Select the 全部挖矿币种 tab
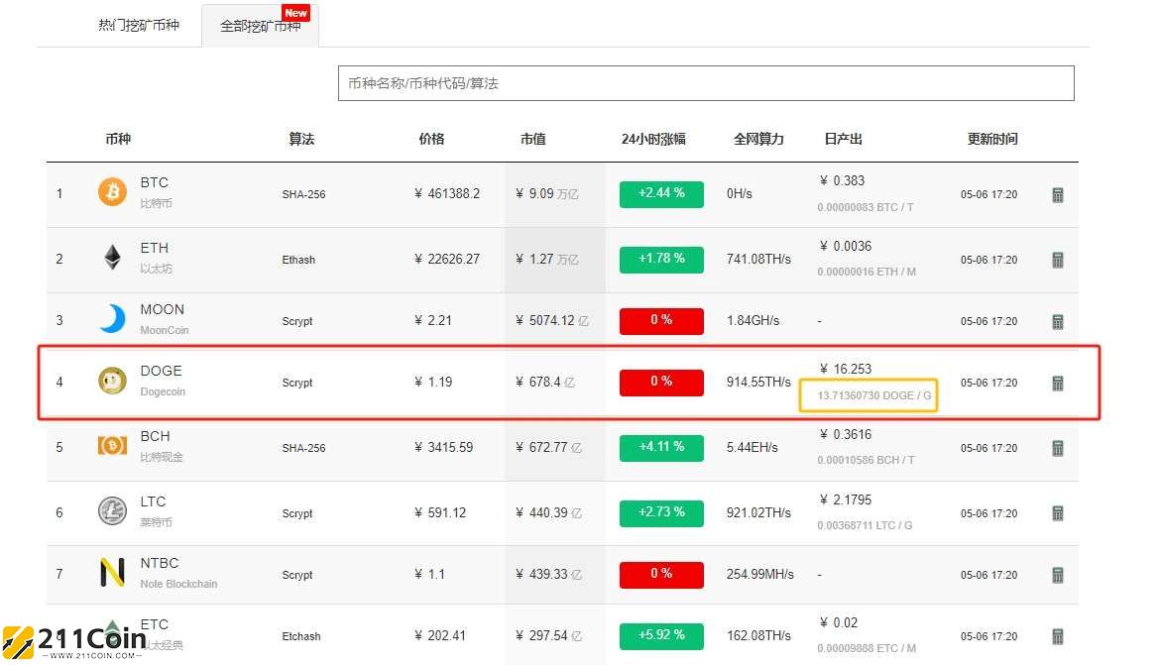The height and width of the screenshot is (665, 1160). [x=261, y=26]
